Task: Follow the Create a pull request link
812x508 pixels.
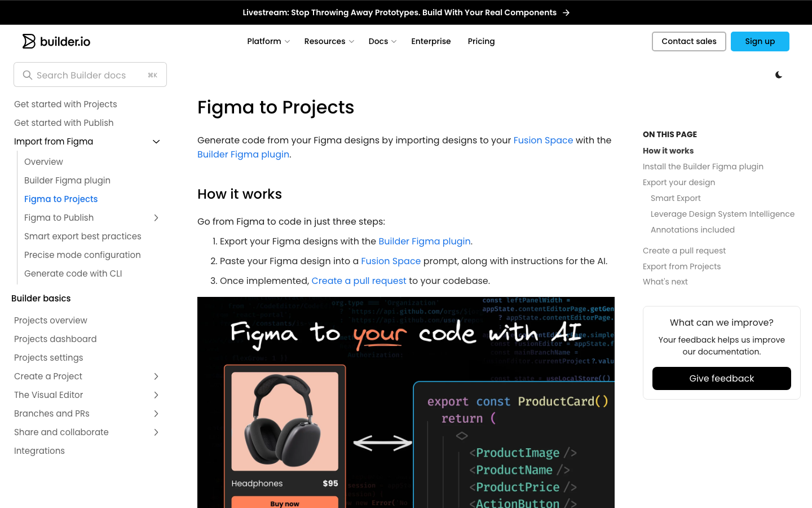Action: click(x=359, y=281)
